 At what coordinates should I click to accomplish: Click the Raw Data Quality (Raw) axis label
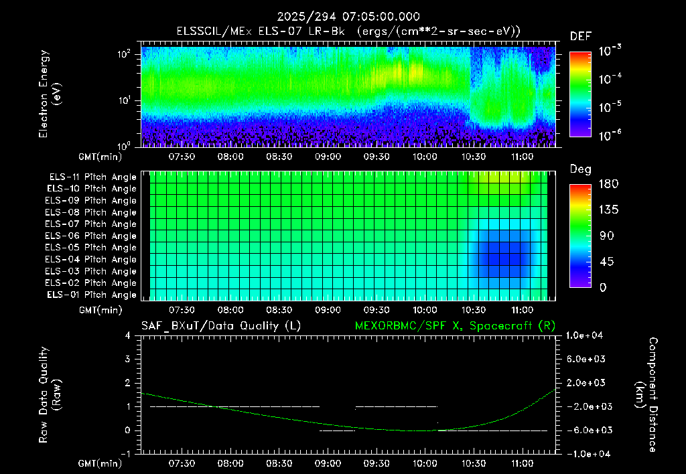[x=50, y=395]
